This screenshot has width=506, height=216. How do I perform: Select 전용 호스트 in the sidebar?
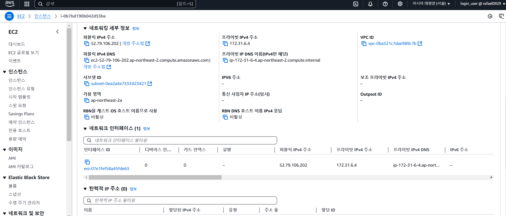19,130
